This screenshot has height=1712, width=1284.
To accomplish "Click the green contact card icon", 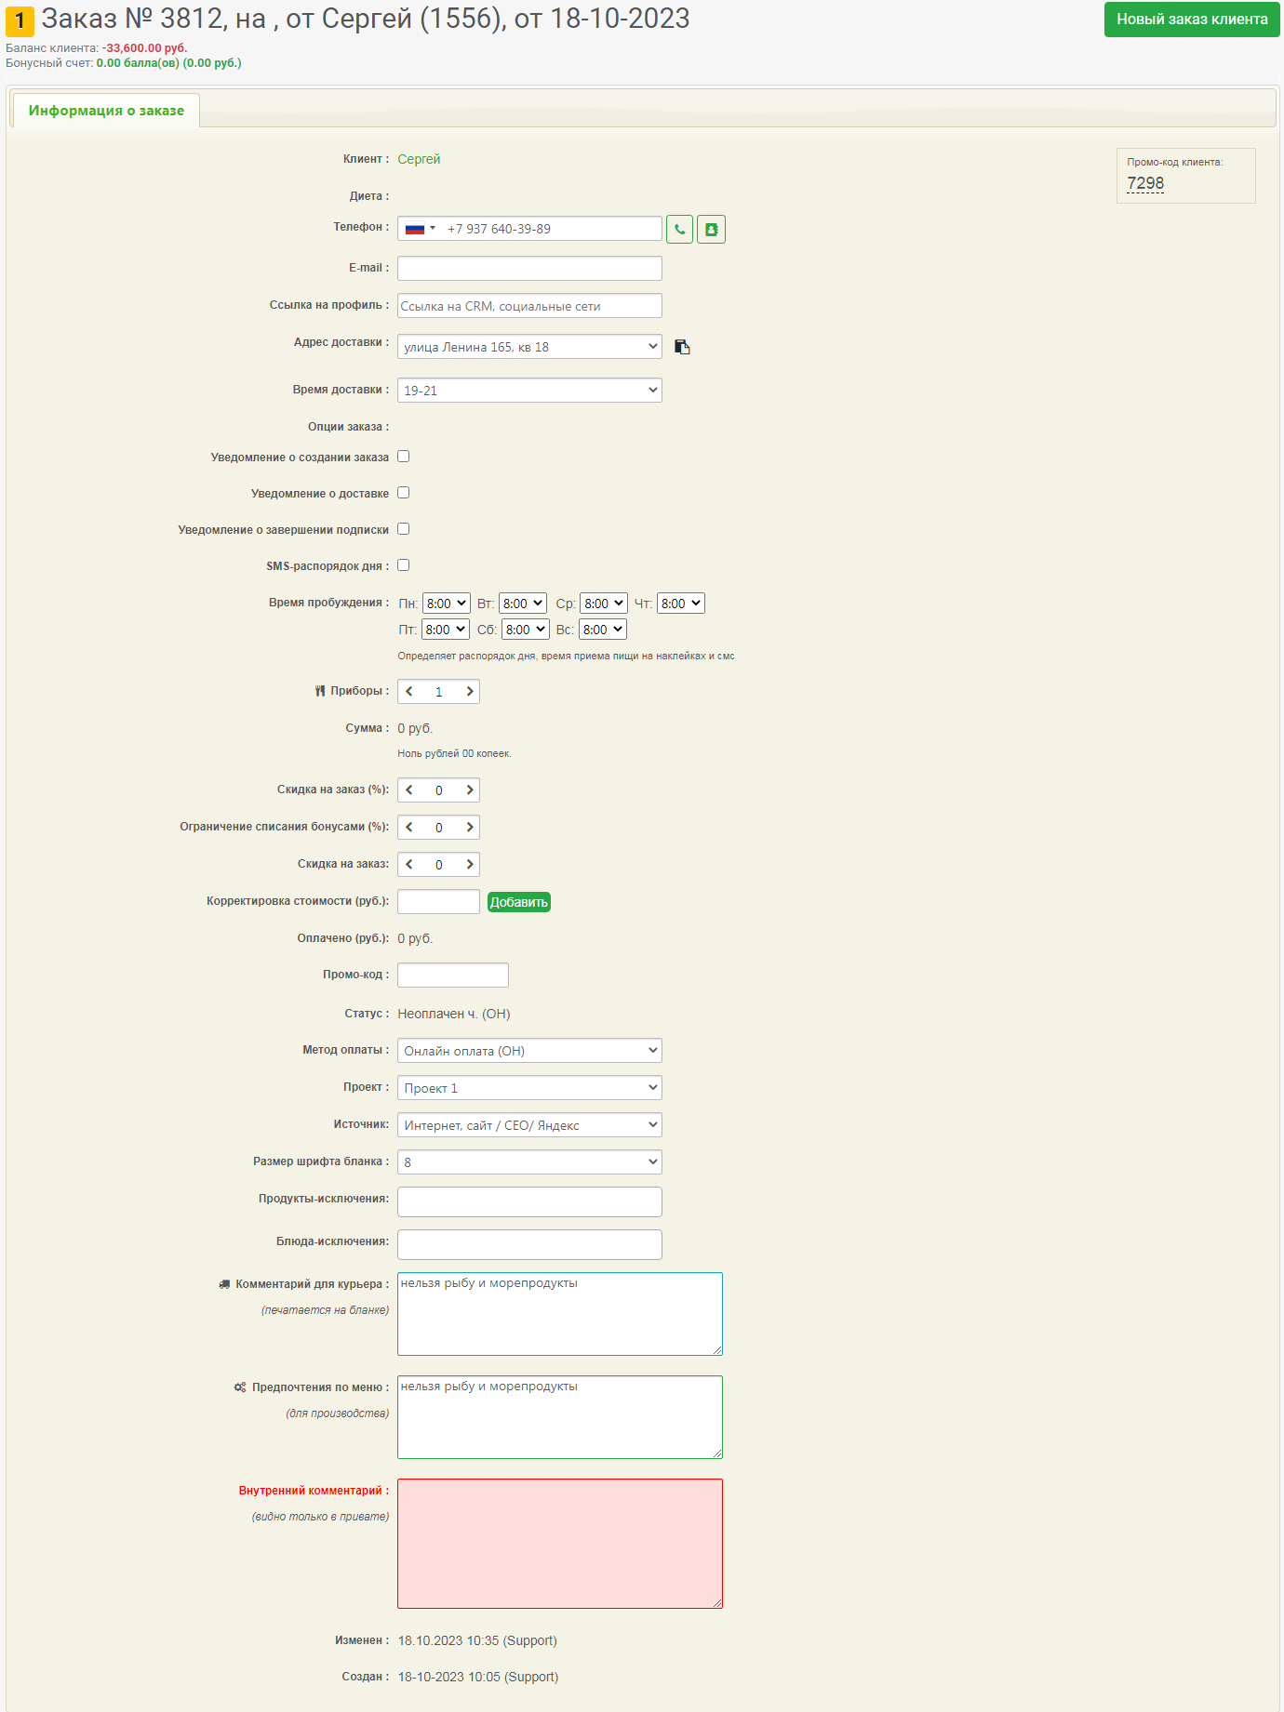I will coord(711,229).
